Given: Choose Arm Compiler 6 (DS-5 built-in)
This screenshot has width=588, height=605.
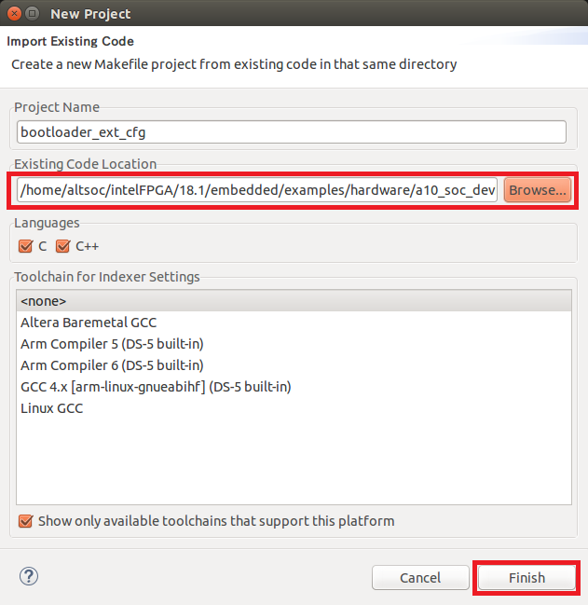Looking at the screenshot, I should pos(111,365).
